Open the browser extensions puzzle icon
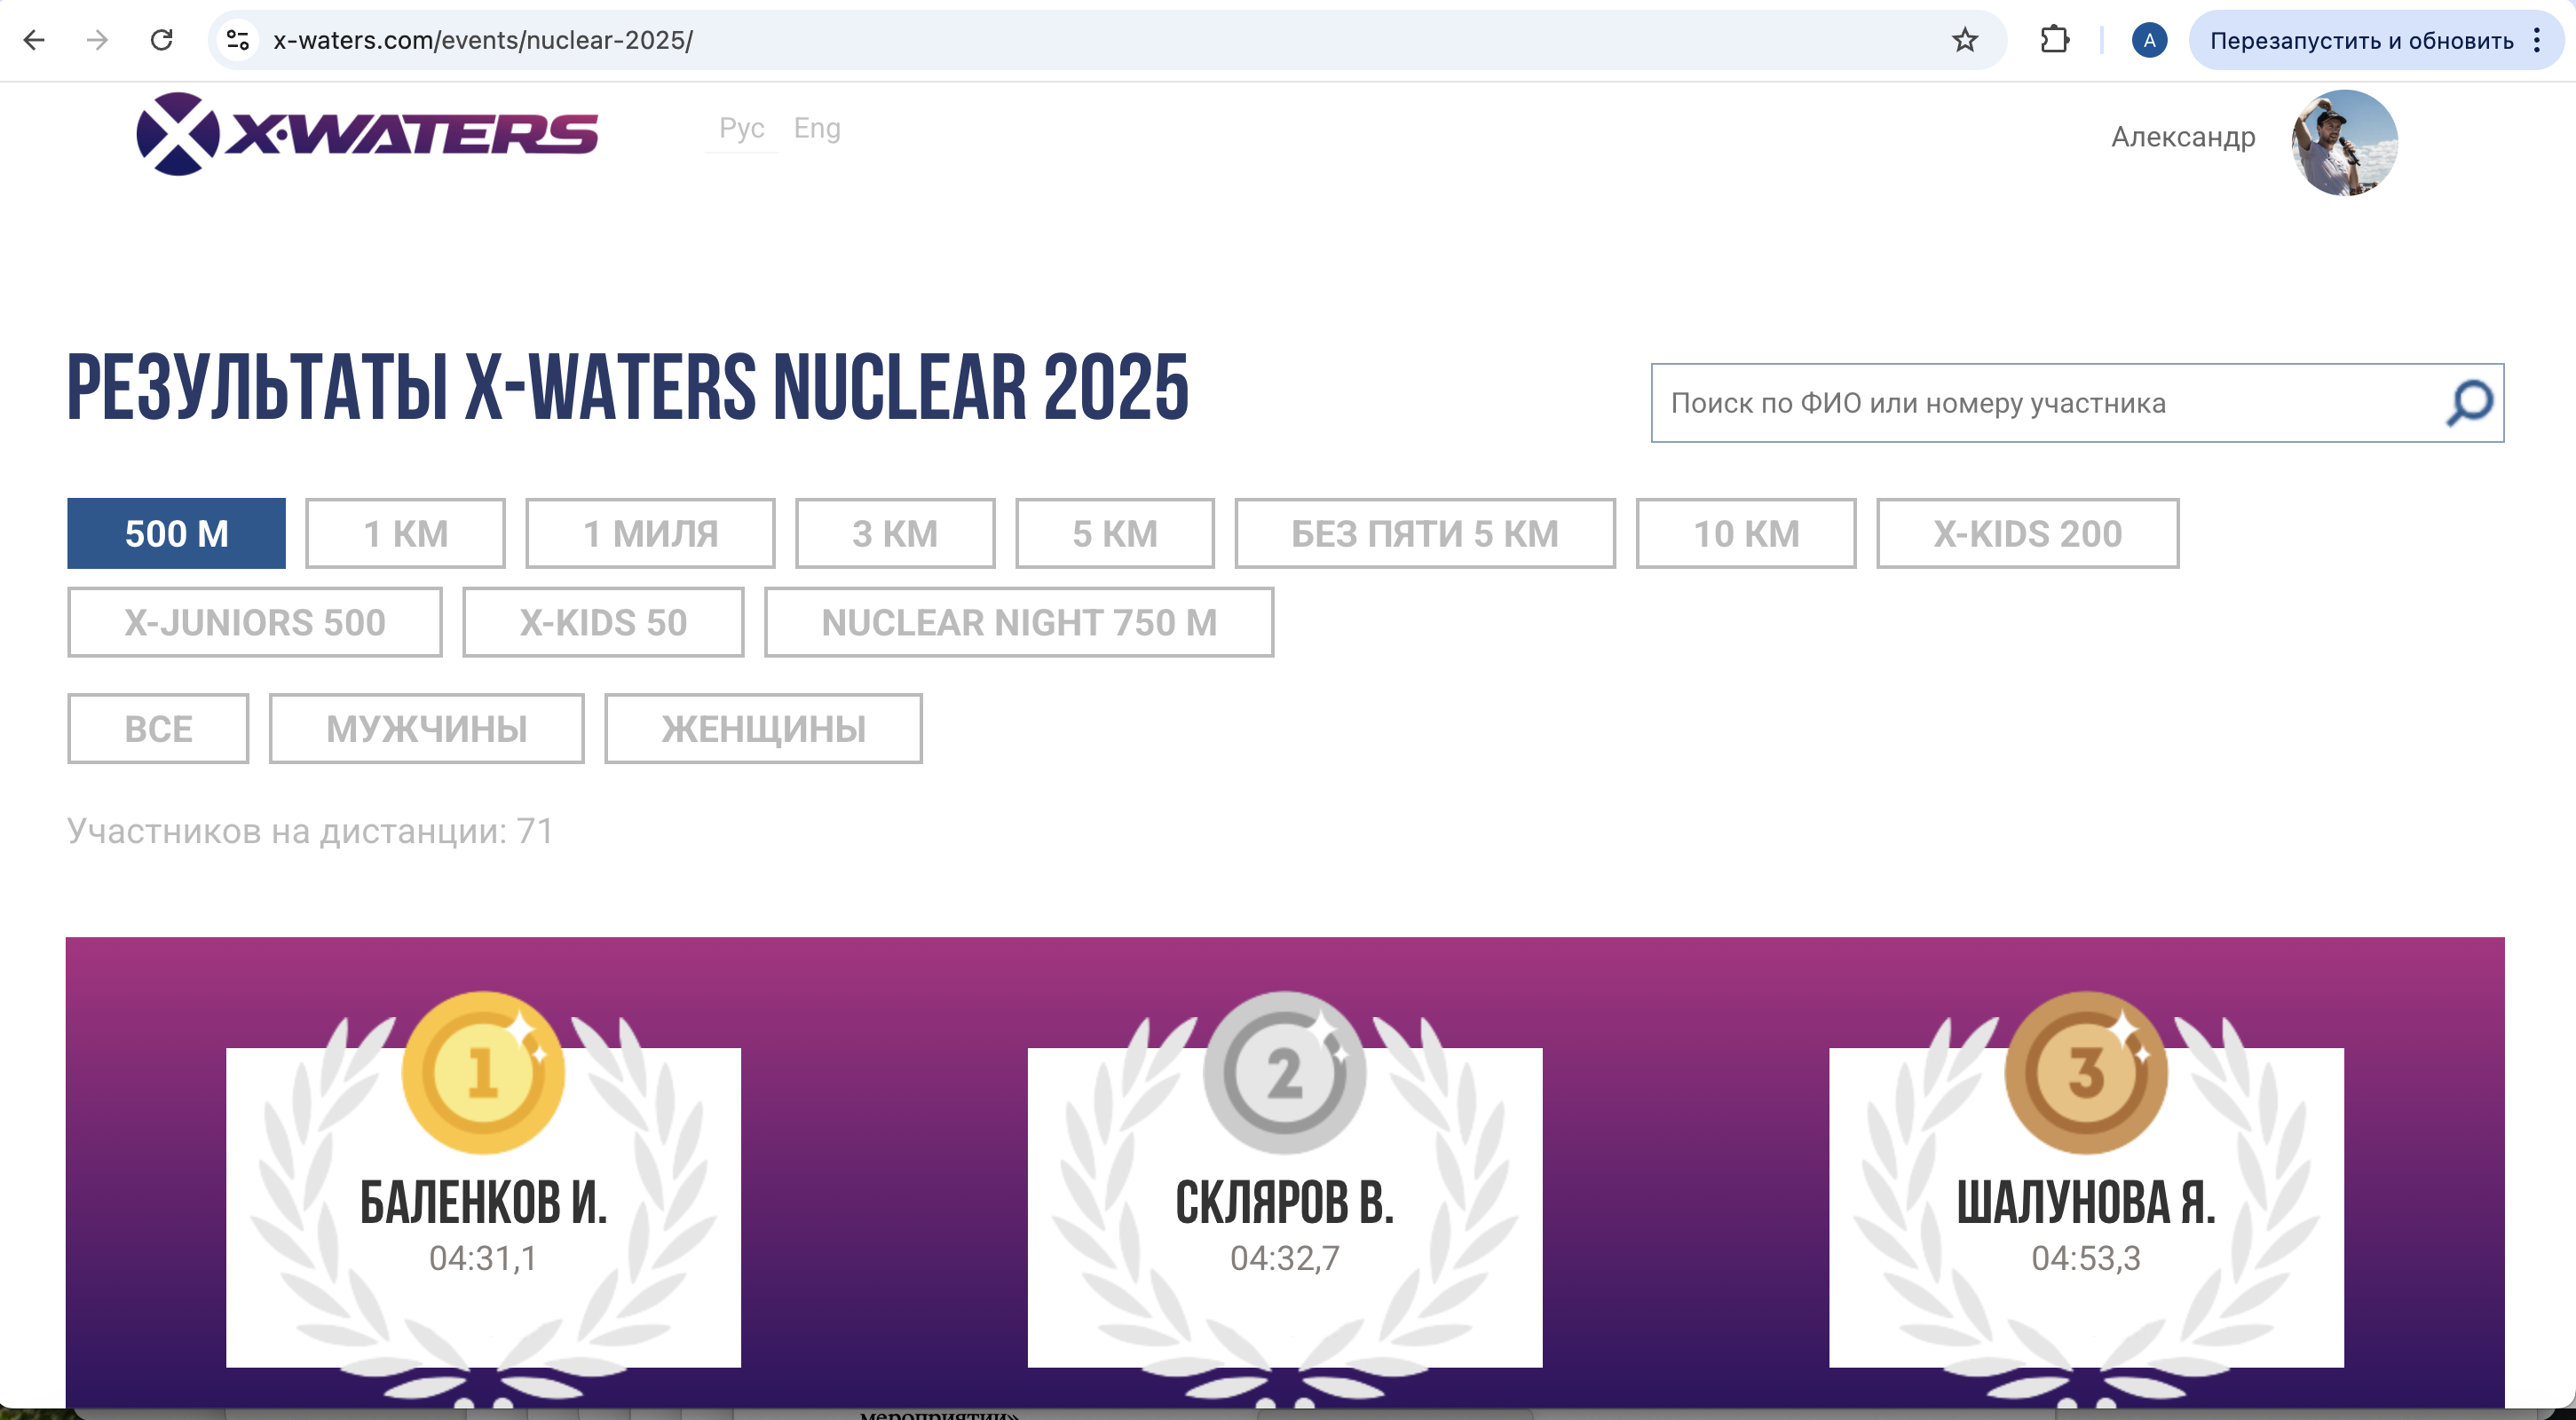 point(2054,40)
